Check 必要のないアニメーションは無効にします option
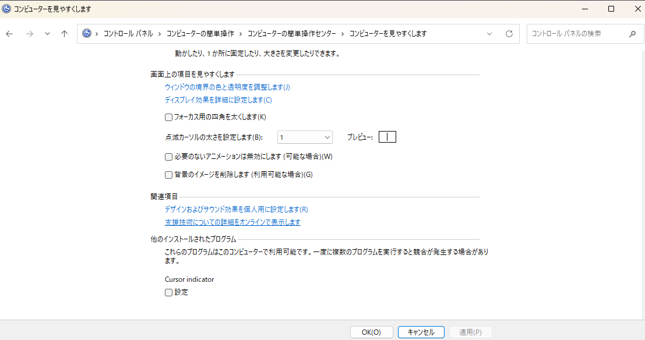645x340 pixels. coord(168,157)
